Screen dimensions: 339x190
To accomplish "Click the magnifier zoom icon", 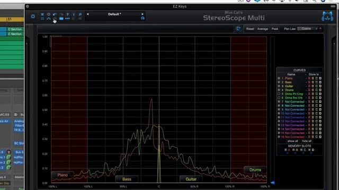I will (x=80, y=14).
